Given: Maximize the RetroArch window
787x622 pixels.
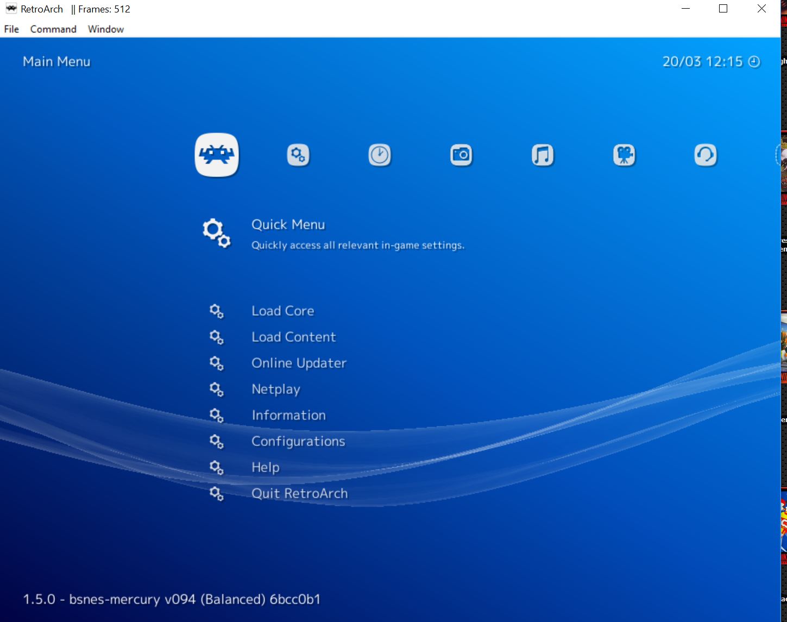Looking at the screenshot, I should [x=723, y=9].
